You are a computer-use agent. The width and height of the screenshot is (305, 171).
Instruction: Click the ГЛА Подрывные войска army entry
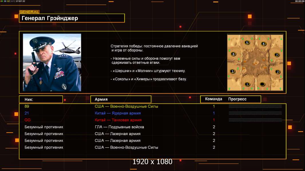119,127
